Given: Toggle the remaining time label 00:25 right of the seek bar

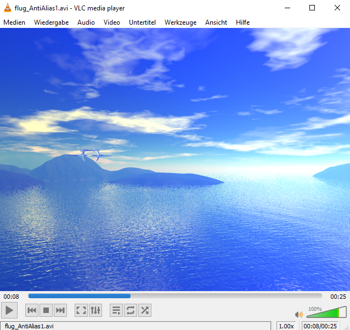Looking at the screenshot, I should pos(338,297).
